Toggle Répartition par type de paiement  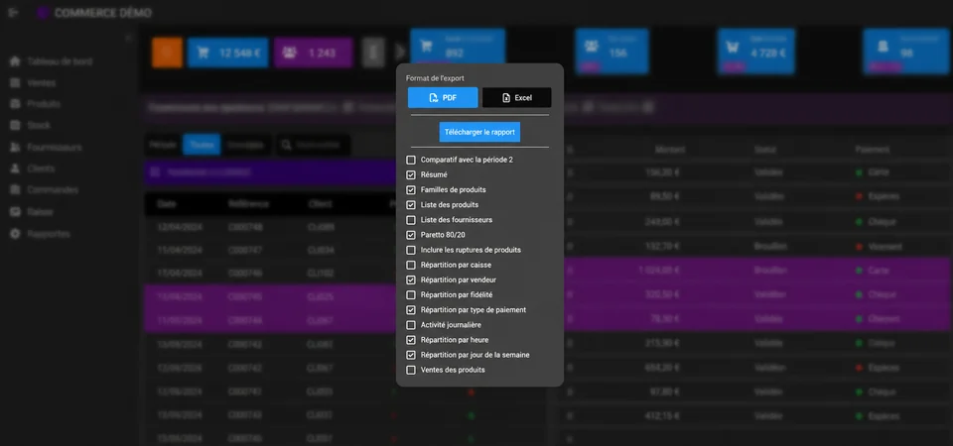point(411,310)
